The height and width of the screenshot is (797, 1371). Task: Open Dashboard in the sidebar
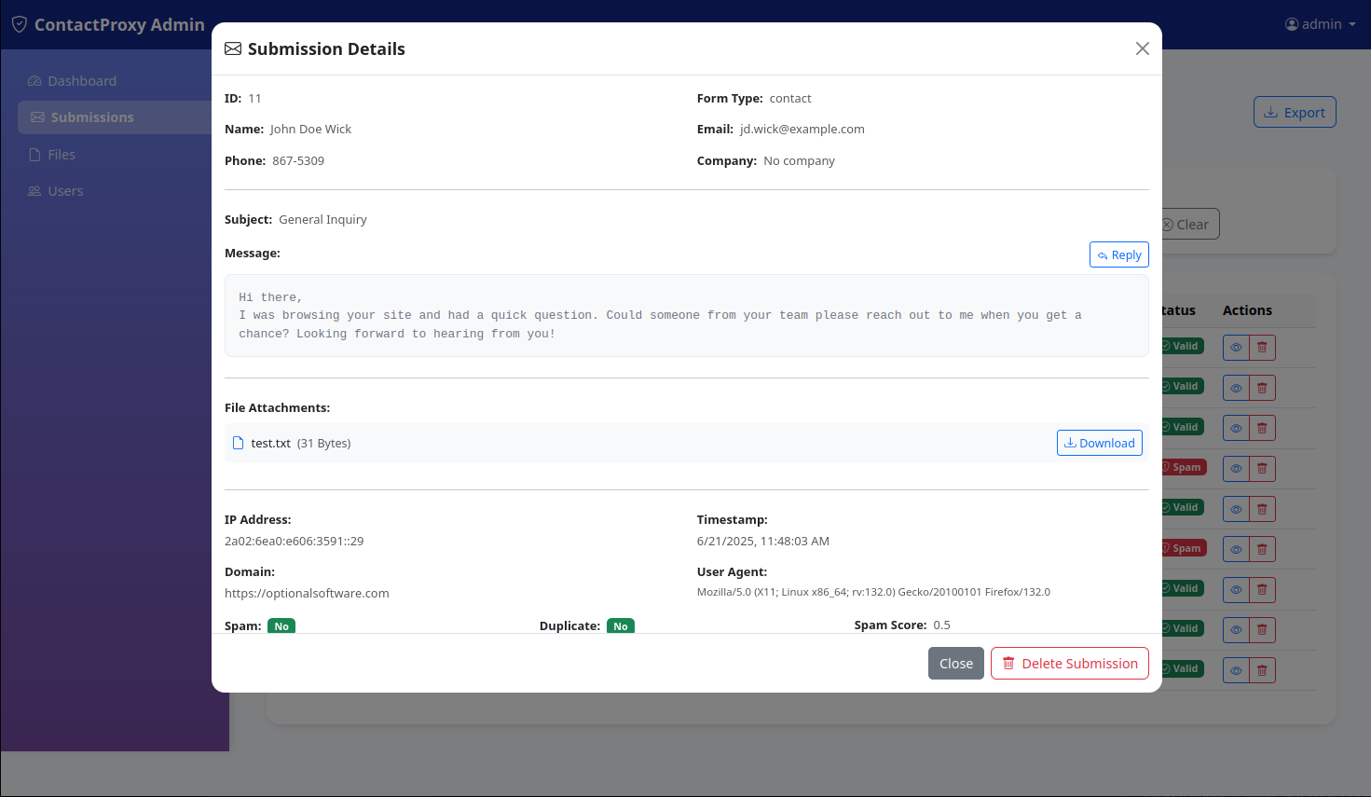coord(82,81)
